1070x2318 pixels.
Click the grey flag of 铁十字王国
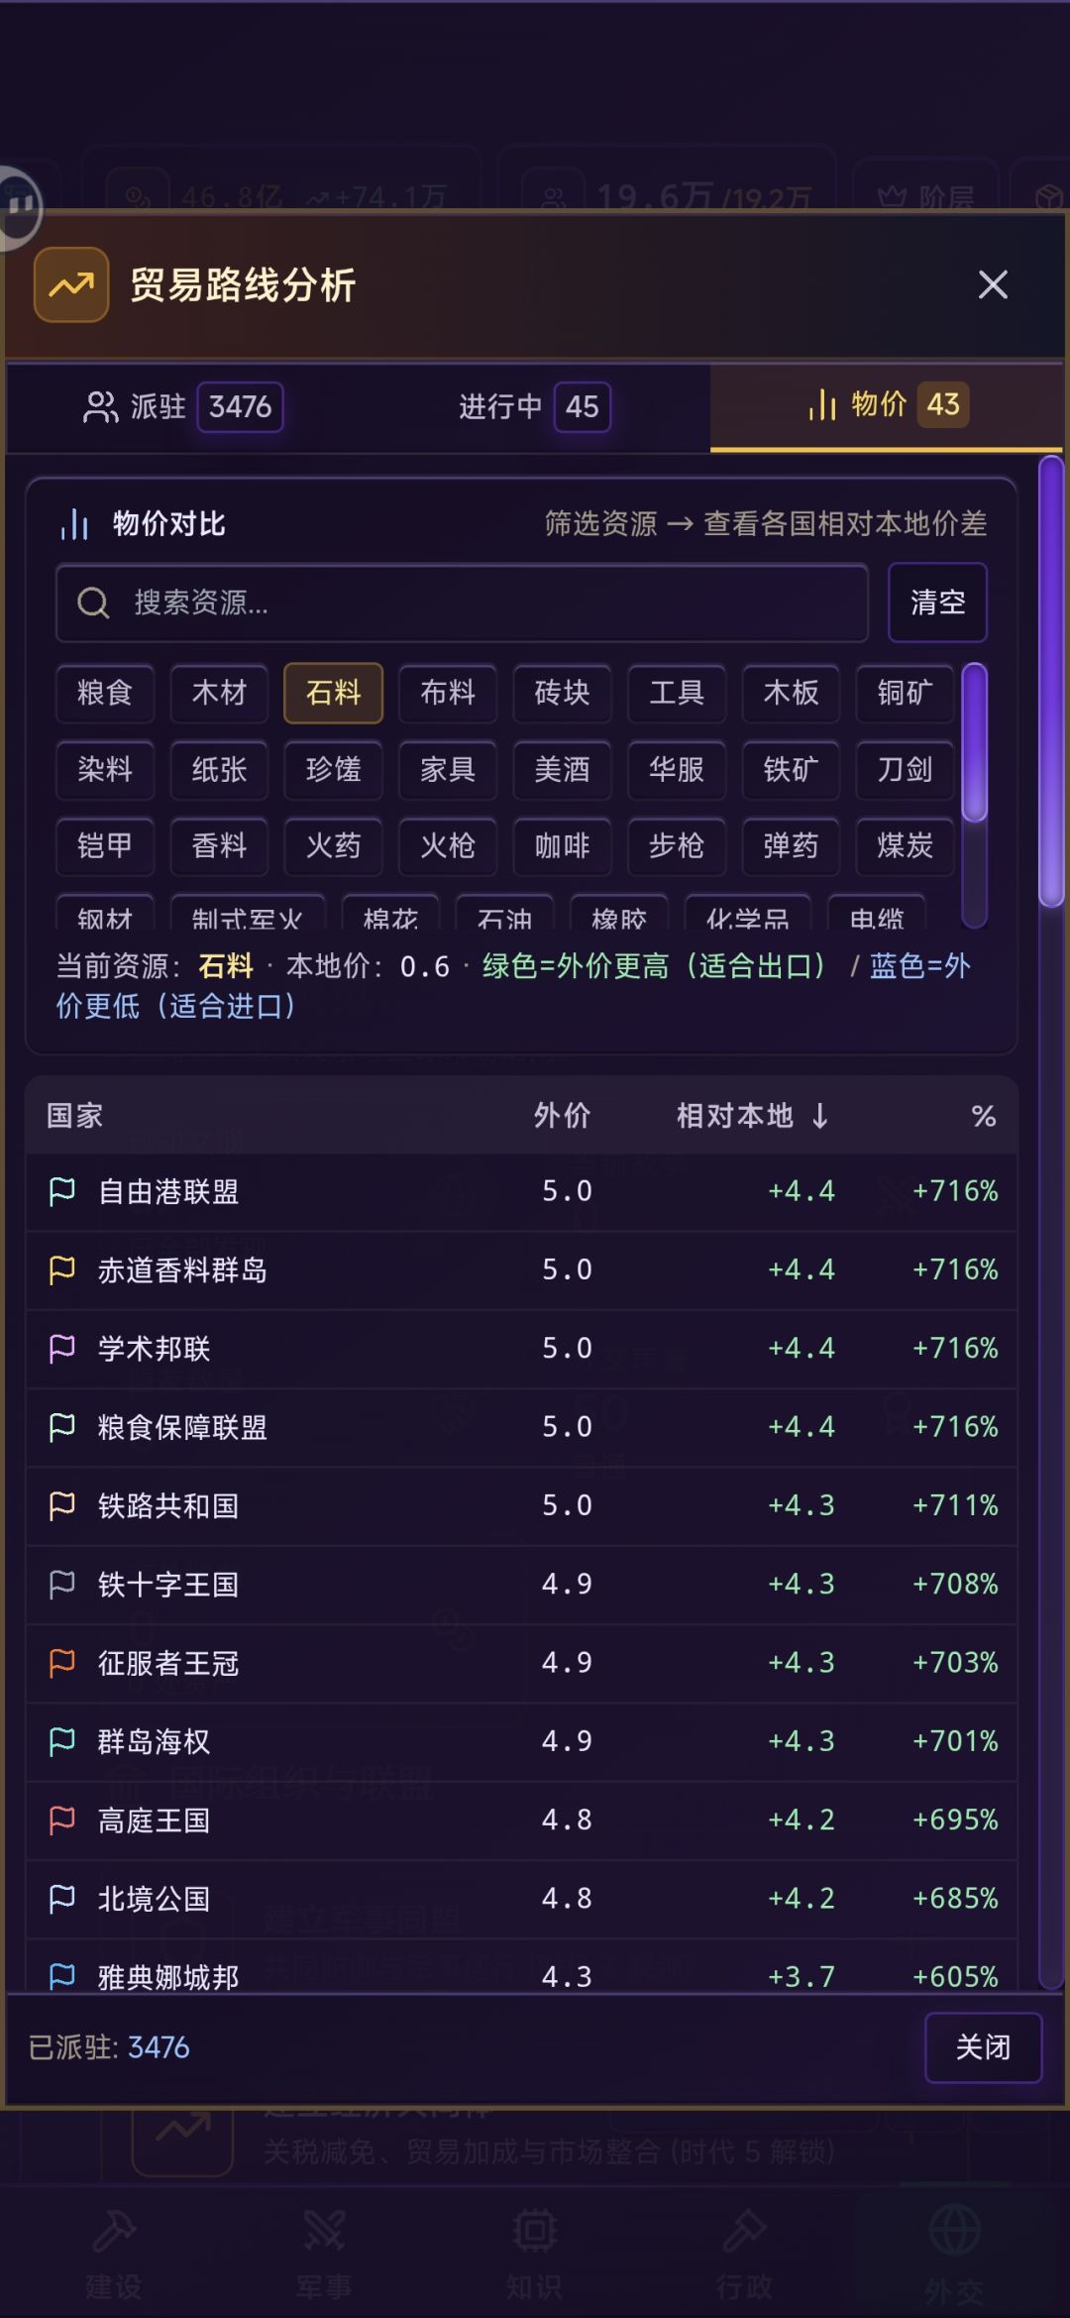point(62,1584)
